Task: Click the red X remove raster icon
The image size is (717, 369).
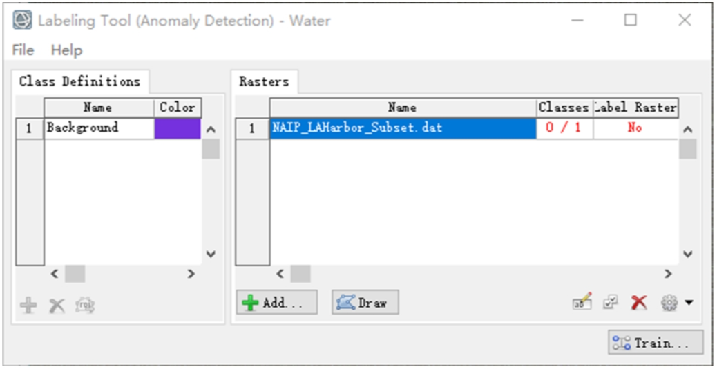Action: click(x=639, y=302)
